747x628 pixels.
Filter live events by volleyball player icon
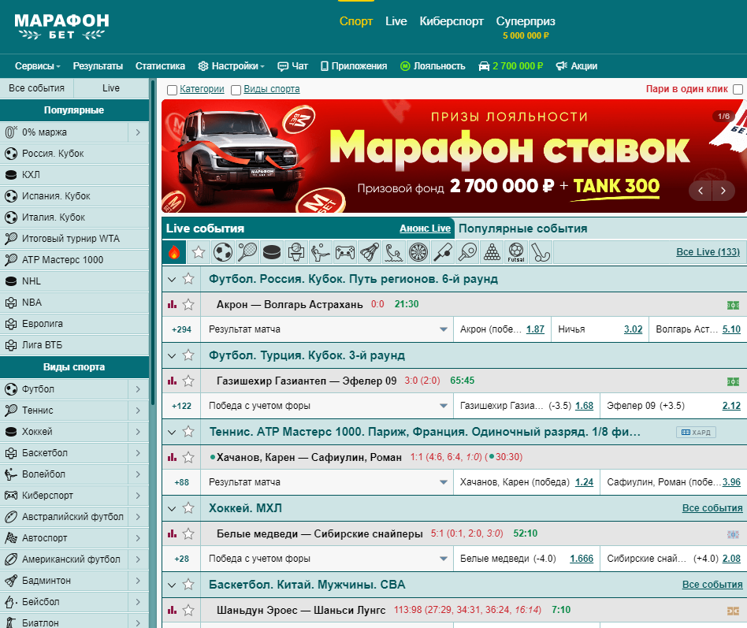pyautogui.click(x=321, y=252)
